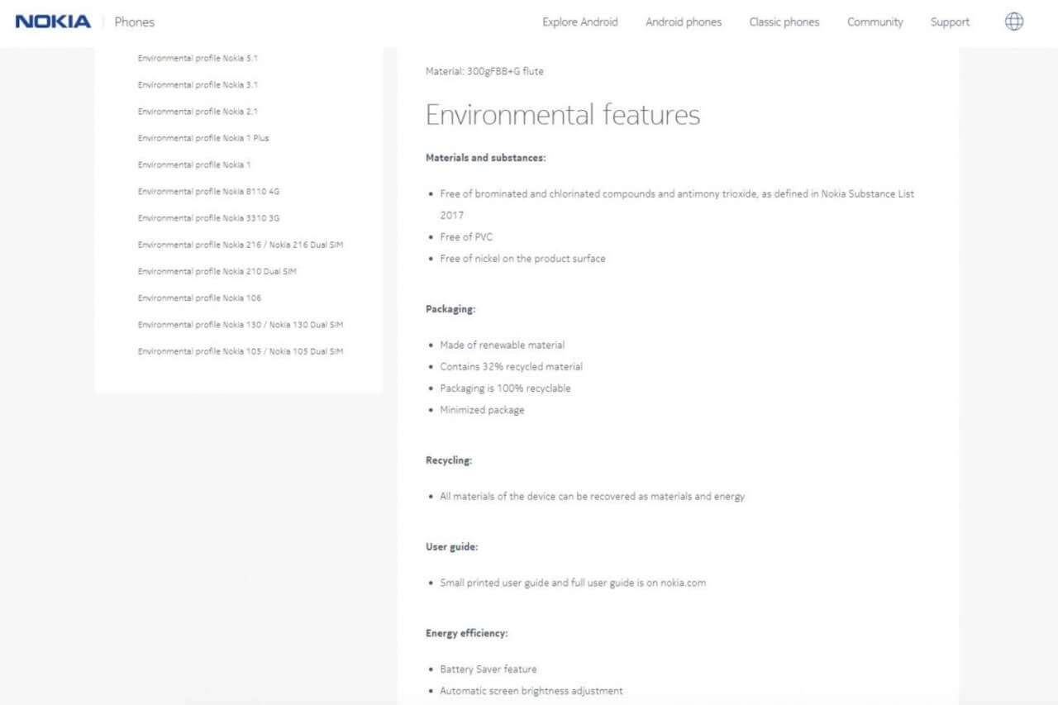Open the Support menu item

point(951,22)
